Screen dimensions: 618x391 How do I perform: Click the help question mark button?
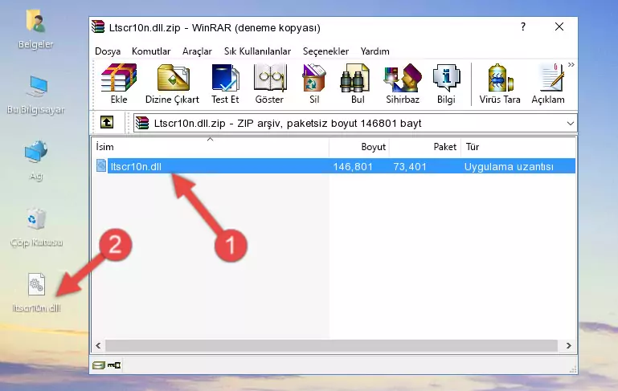tap(523, 26)
